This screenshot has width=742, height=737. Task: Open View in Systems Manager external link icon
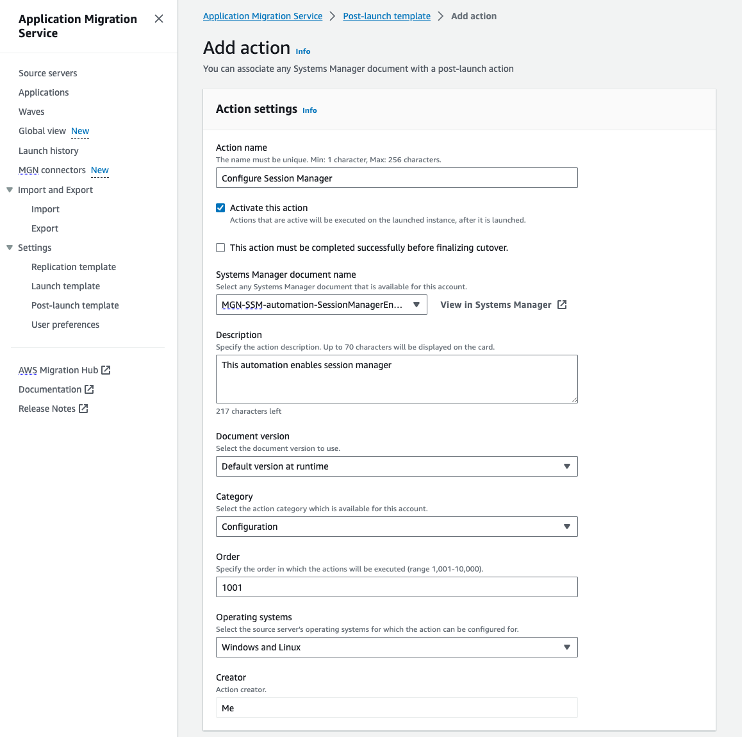[x=562, y=305]
